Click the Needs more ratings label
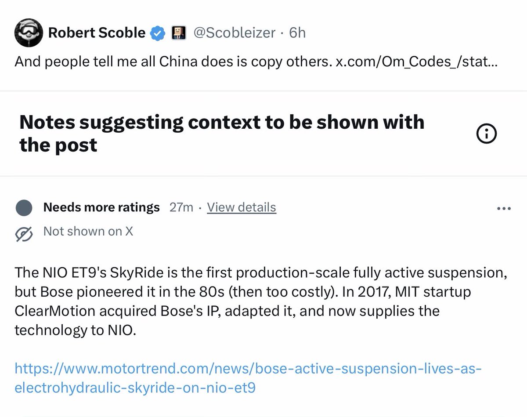The height and width of the screenshot is (417, 527). (101, 207)
